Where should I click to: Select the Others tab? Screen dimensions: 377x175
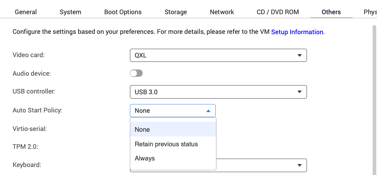point(331,12)
